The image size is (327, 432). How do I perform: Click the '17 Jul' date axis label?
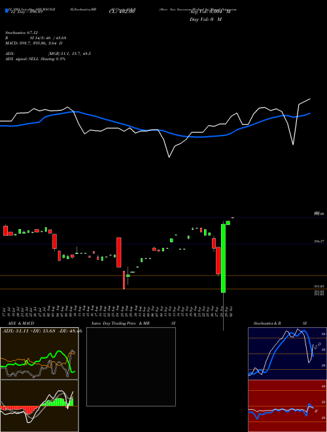(5, 312)
